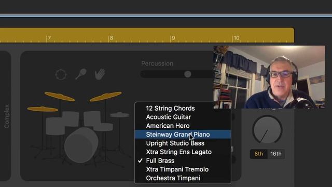Screen dimensions: 332x187
Task: Toggle the handclap percussion icon
Action: pyautogui.click(x=100, y=74)
